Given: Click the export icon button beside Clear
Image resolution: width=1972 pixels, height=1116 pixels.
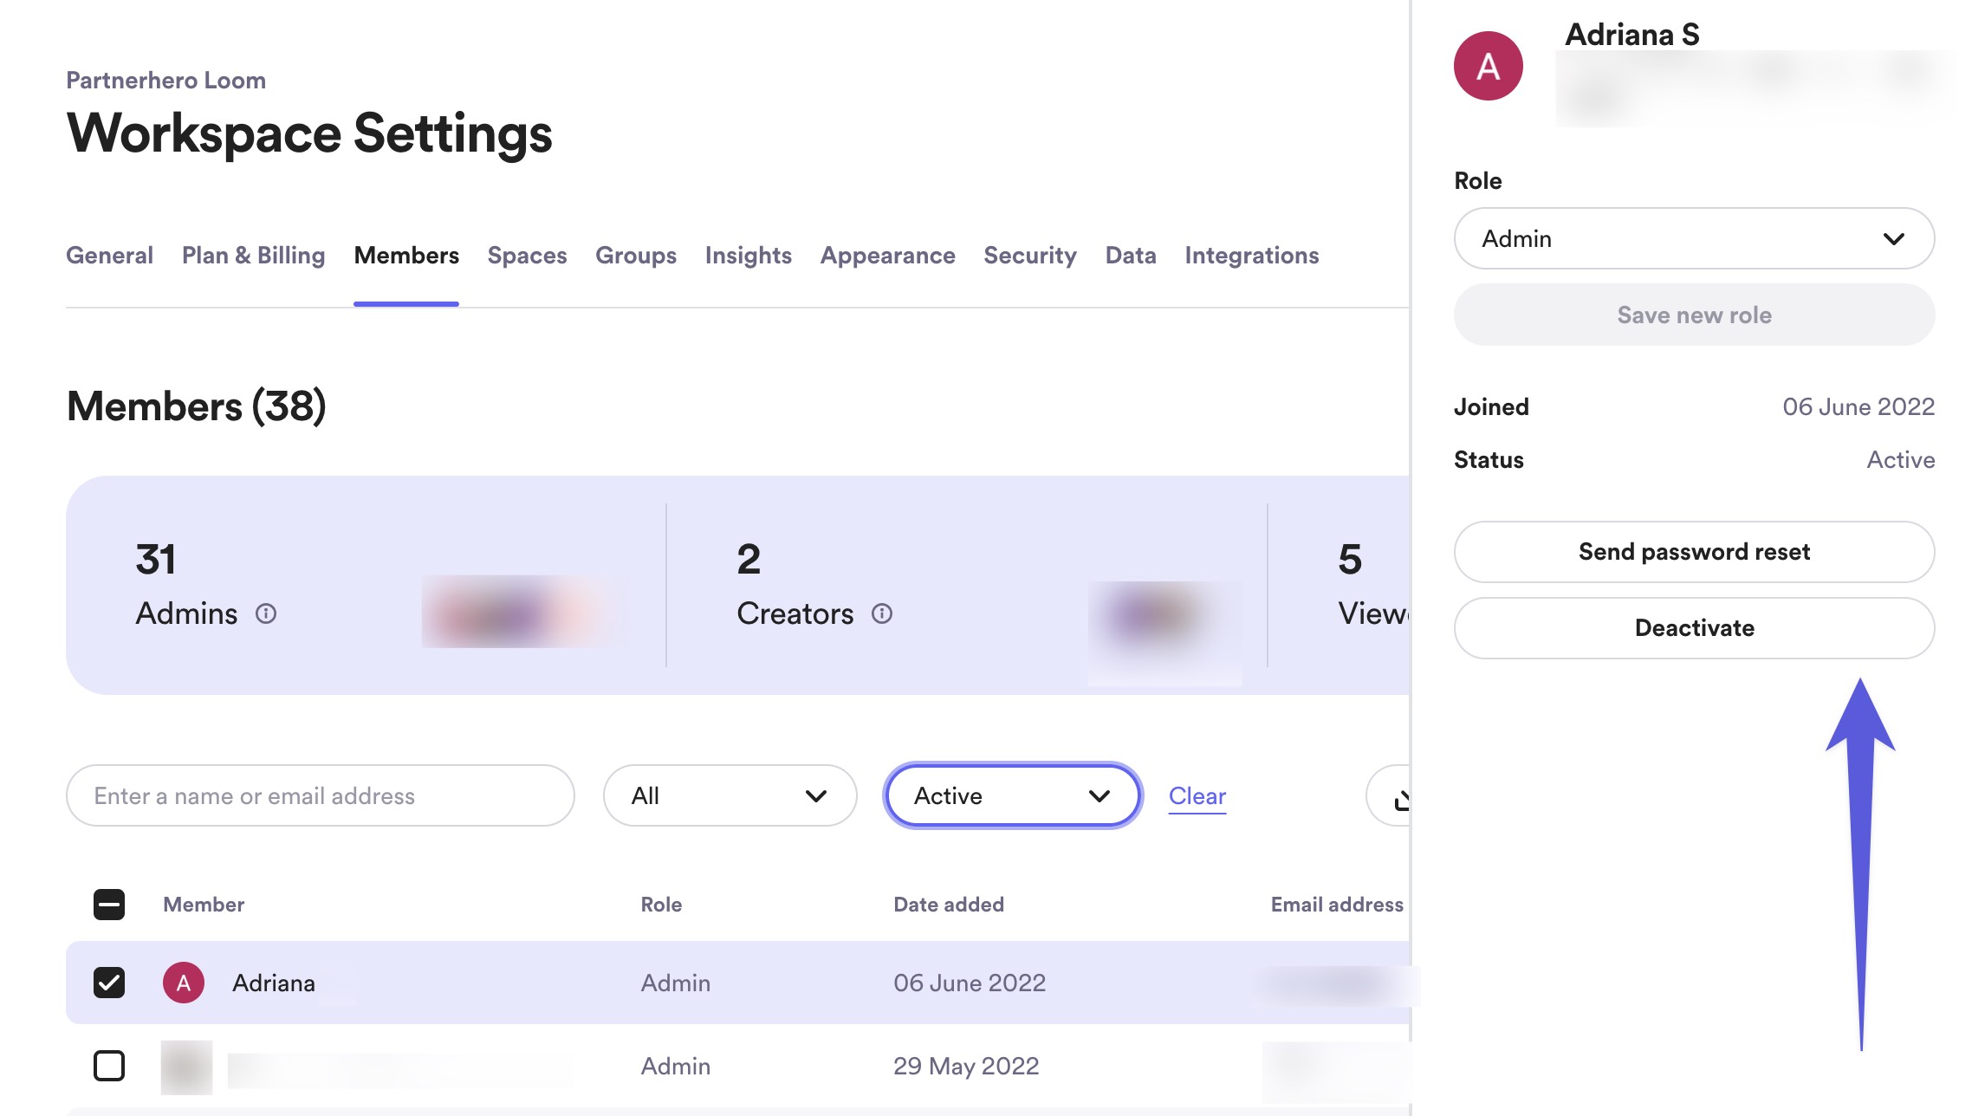Looking at the screenshot, I should point(1397,796).
